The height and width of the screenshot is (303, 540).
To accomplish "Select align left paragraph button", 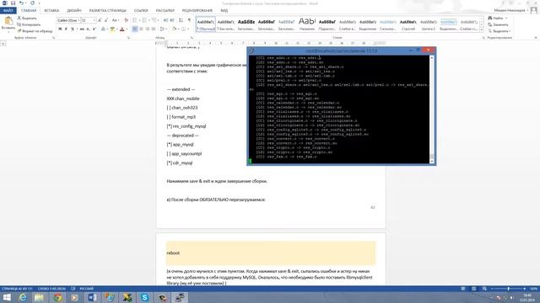I will (x=135, y=29).
